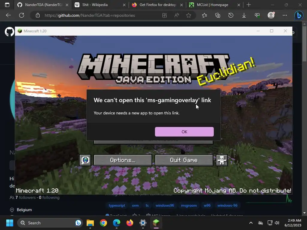Switch to Get Firefox for desktop tab

[158, 5]
